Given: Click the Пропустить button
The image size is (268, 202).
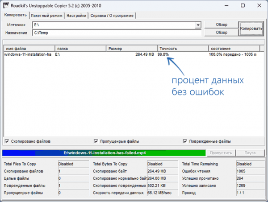Looking at the screenshot, I should tap(221, 153).
